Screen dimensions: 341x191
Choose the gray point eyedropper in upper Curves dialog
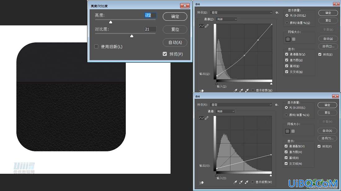click(x=241, y=90)
